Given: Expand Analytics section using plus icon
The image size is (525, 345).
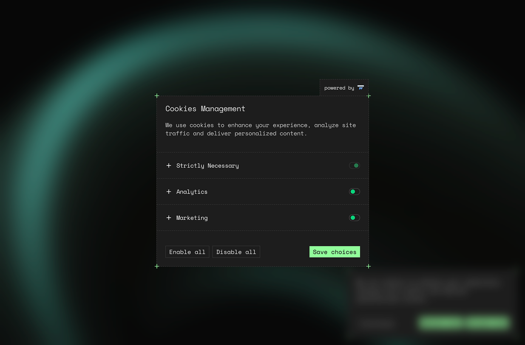Looking at the screenshot, I should (x=169, y=192).
